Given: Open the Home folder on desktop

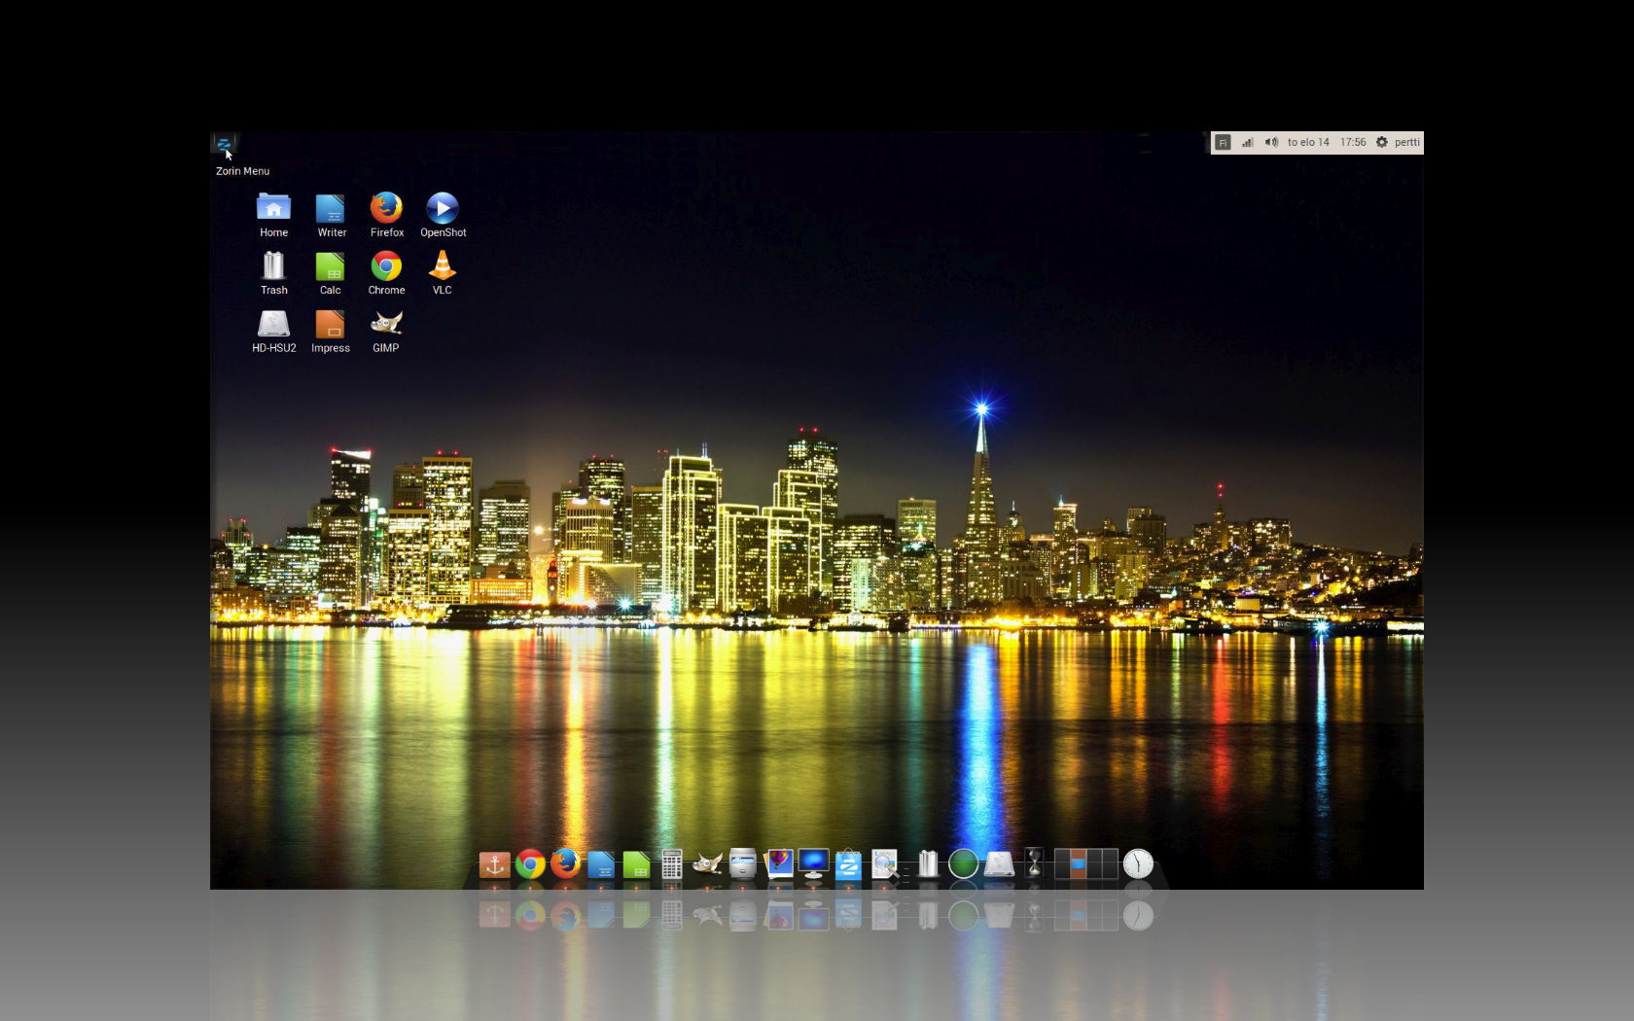Looking at the screenshot, I should 273,209.
